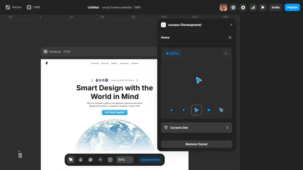
Task: Open the Vector tool in top bar
Action: point(13,8)
